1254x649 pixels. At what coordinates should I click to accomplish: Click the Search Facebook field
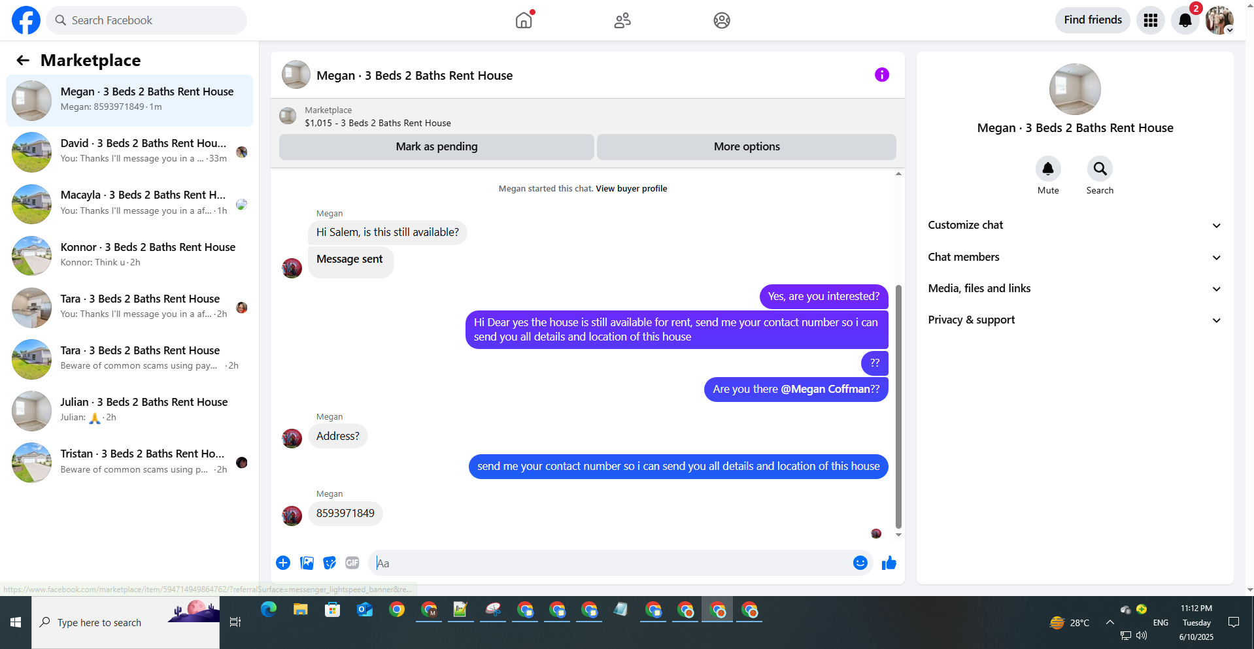click(146, 20)
